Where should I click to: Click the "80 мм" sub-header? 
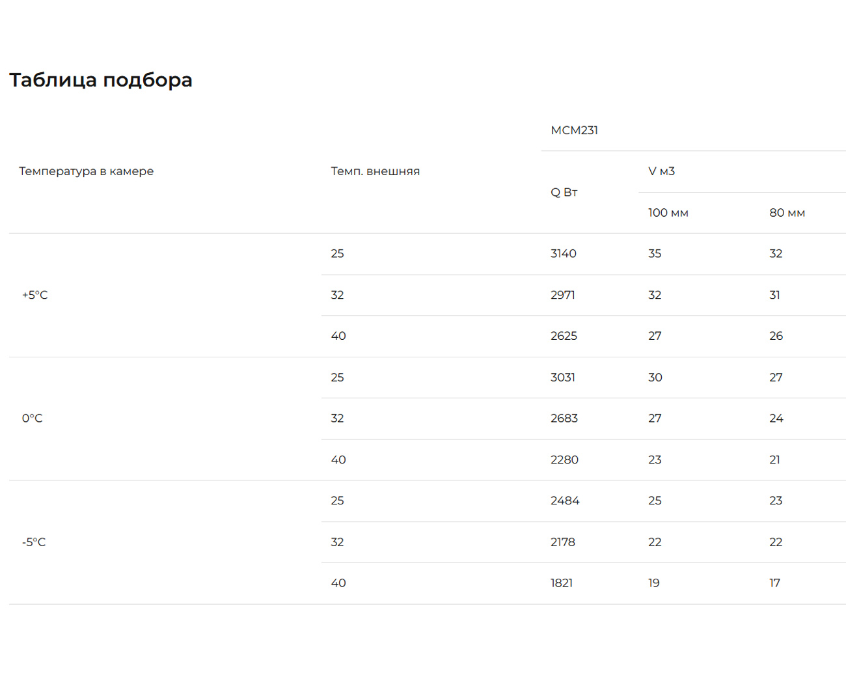pyautogui.click(x=787, y=213)
